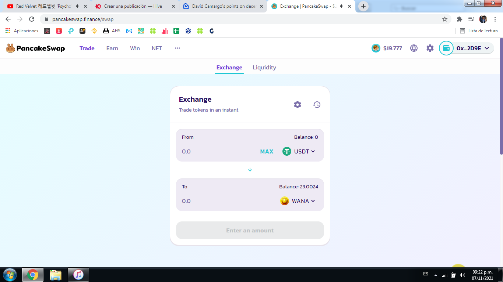503x282 pixels.
Task: Open the pink bar-chart bookmark icon
Action: [x=165, y=31]
